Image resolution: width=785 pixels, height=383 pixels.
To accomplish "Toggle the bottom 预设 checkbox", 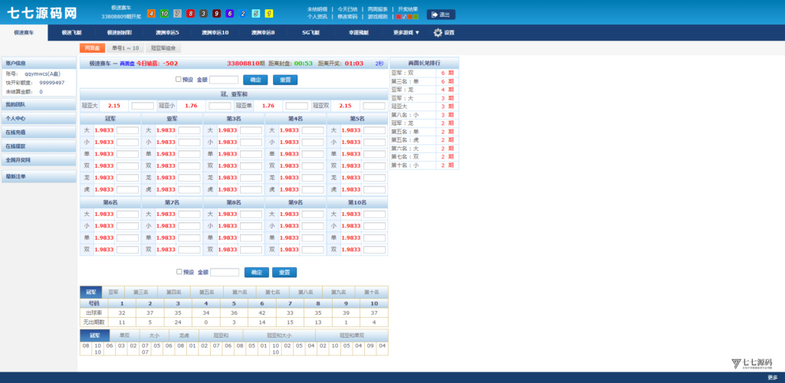I will (179, 271).
